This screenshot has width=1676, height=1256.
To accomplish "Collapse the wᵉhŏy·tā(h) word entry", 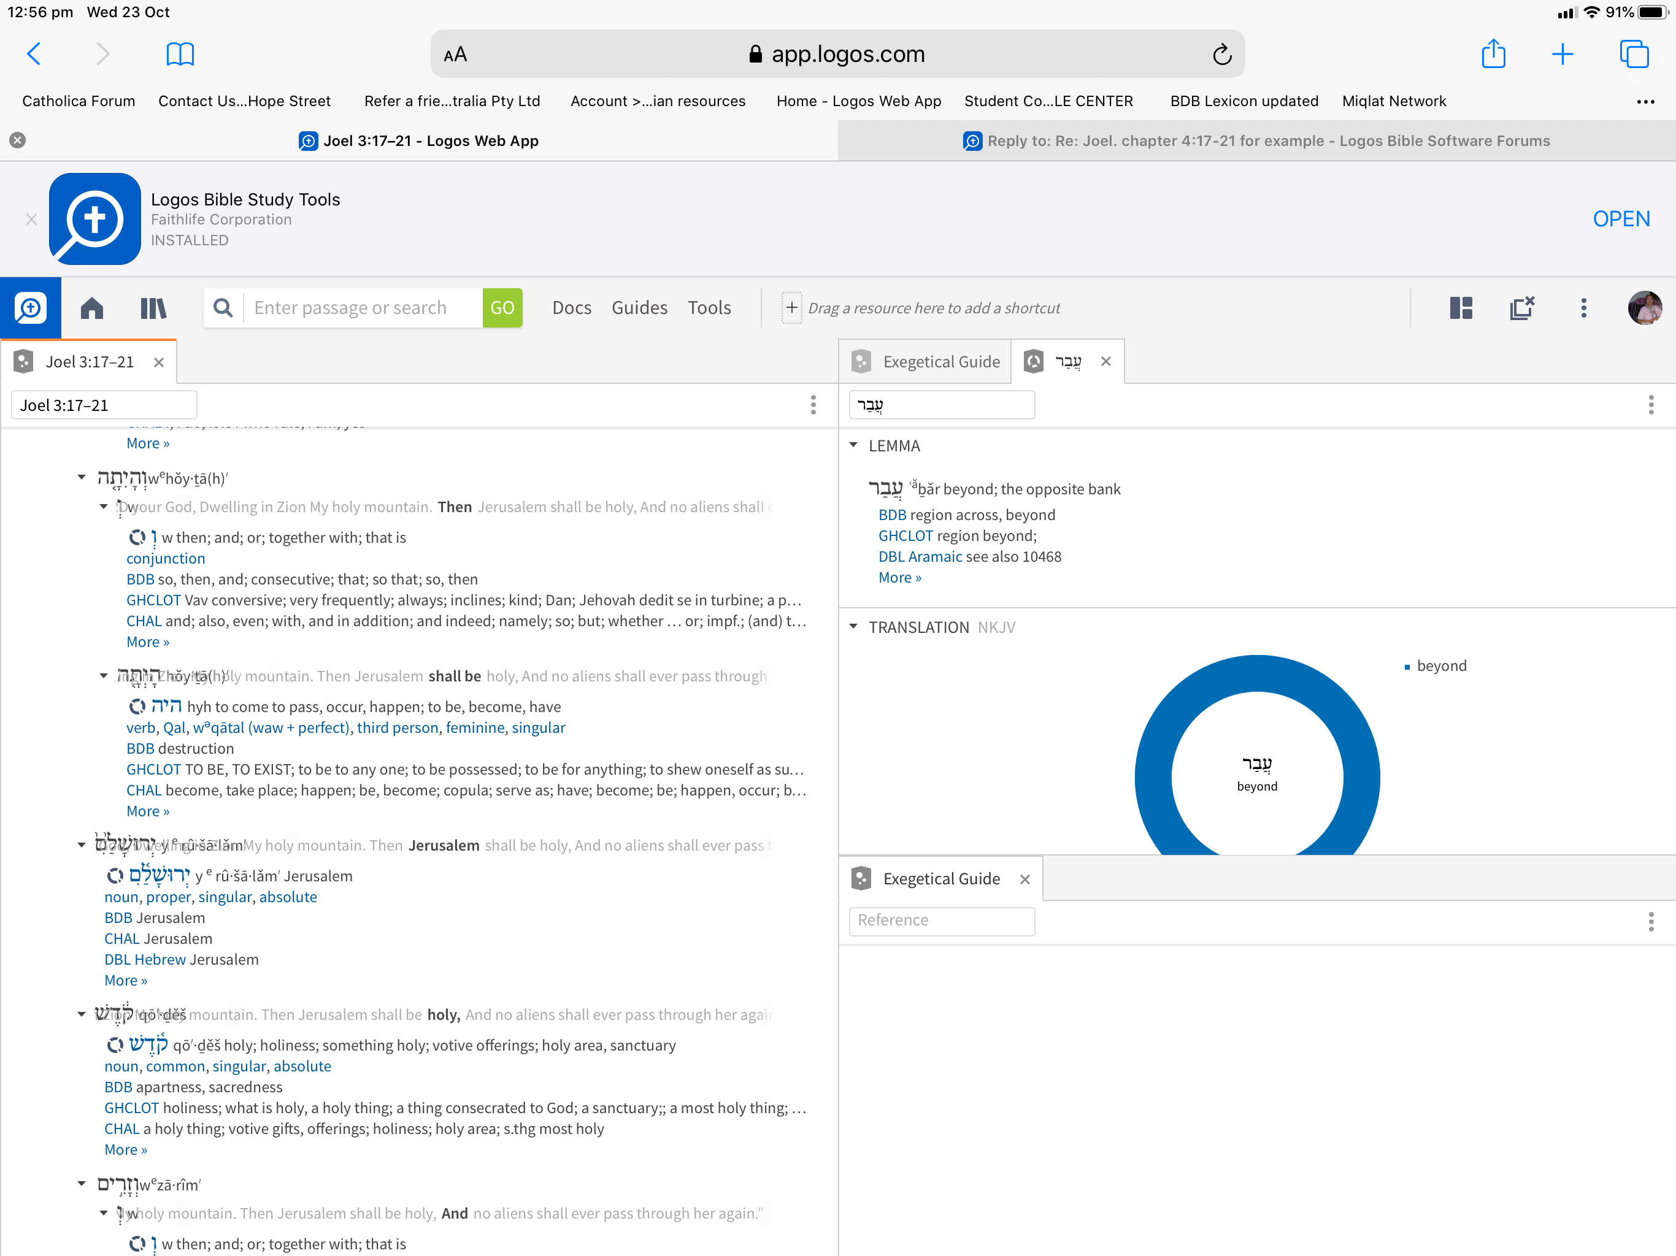I will click(x=81, y=477).
